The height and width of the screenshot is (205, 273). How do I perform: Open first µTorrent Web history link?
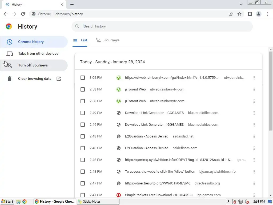point(135,89)
